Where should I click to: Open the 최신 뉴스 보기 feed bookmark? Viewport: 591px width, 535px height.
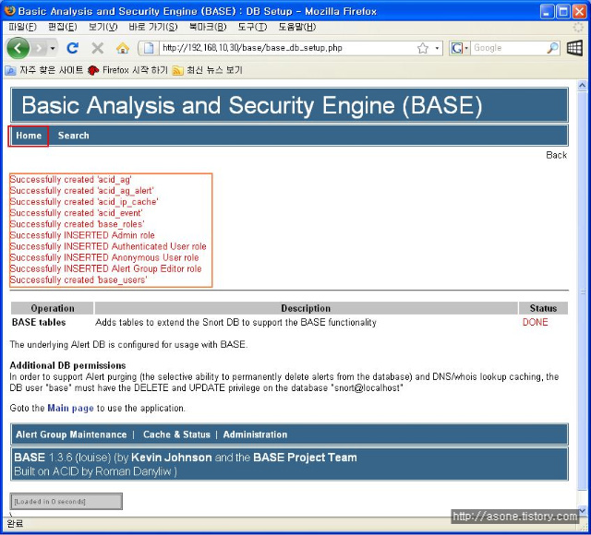tap(207, 70)
